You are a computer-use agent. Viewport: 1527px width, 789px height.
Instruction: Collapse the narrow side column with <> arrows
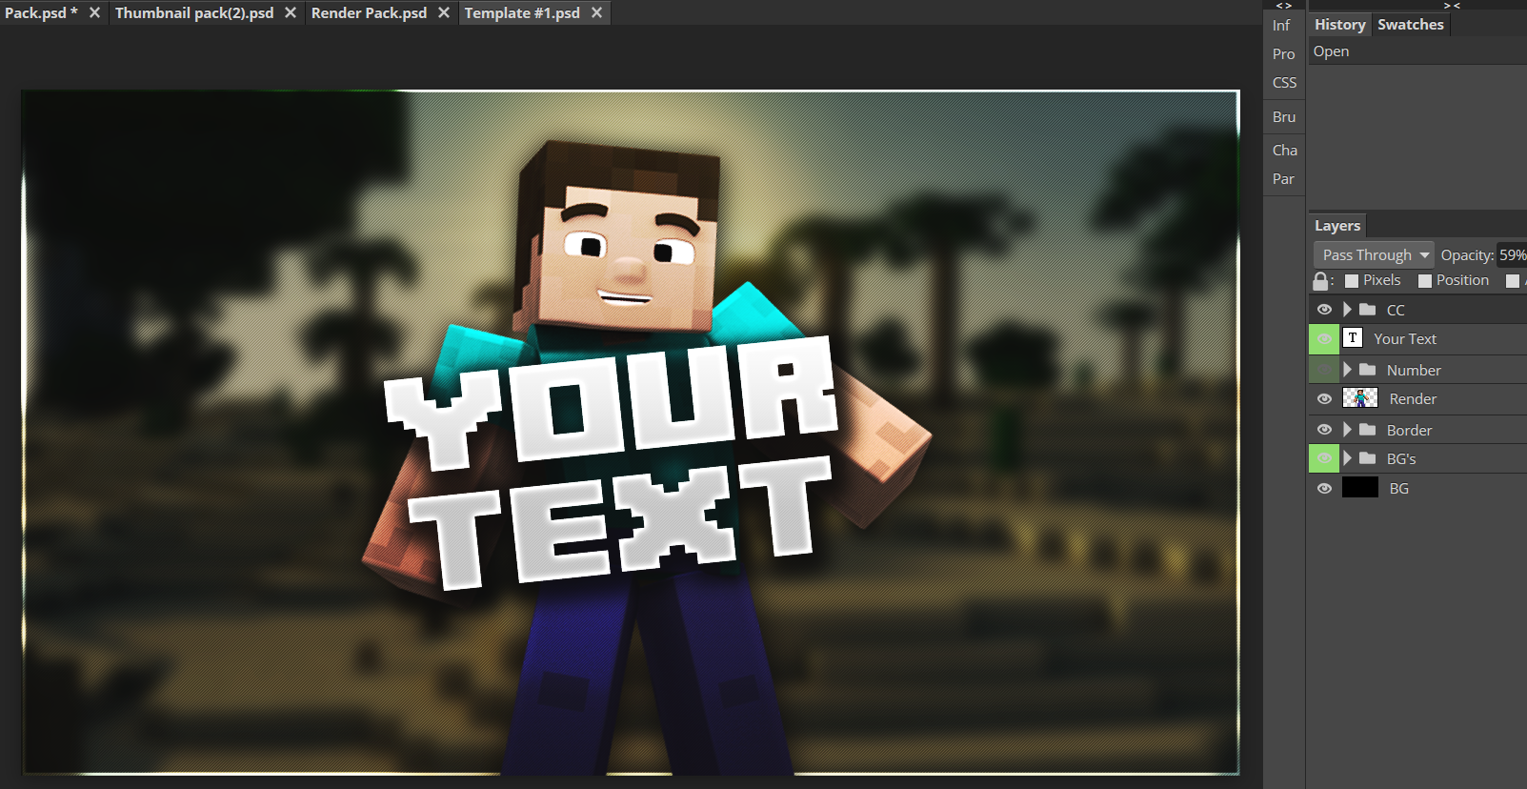pyautogui.click(x=1283, y=6)
